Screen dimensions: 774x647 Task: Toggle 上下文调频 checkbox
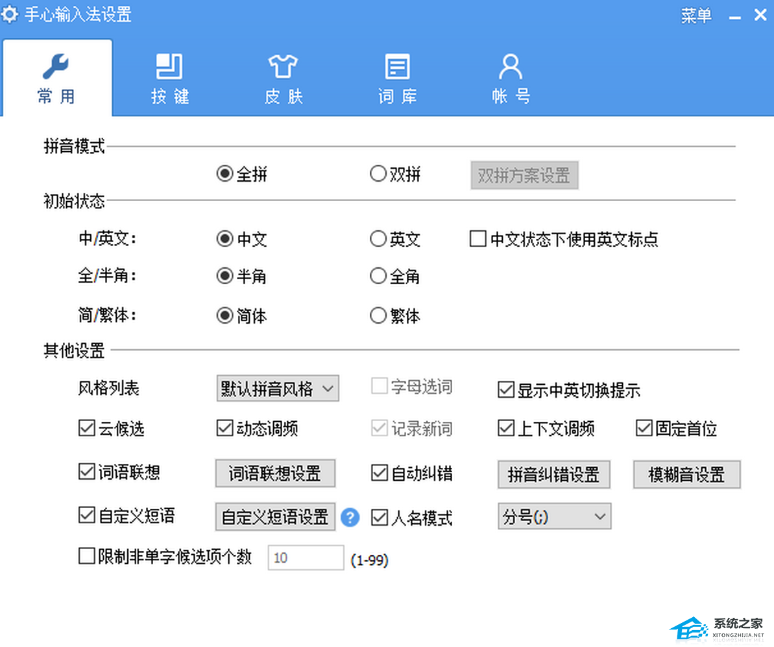(x=506, y=428)
